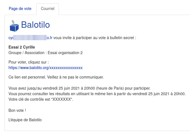
Task: Click the 'Ce lien est personnel' warning sentence
Action: pyautogui.click(x=56, y=77)
